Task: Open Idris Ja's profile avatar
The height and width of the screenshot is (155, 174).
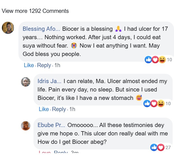Action: pos(26,82)
